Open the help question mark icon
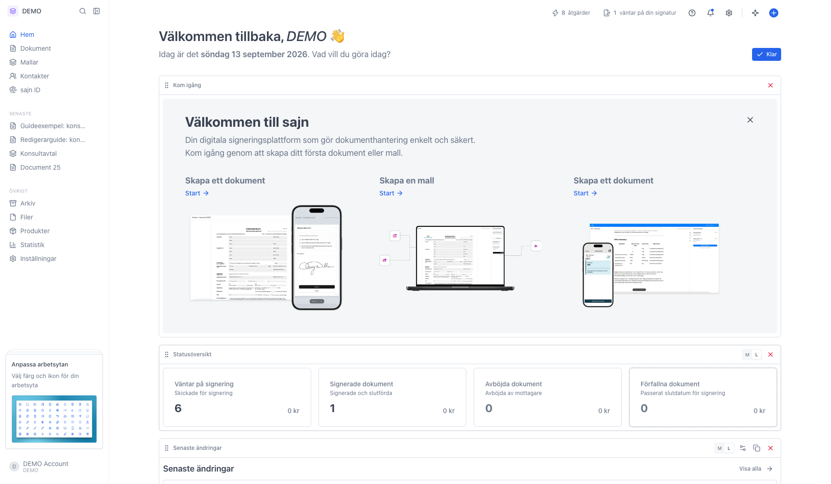Image resolution: width=831 pixels, height=484 pixels. [692, 13]
